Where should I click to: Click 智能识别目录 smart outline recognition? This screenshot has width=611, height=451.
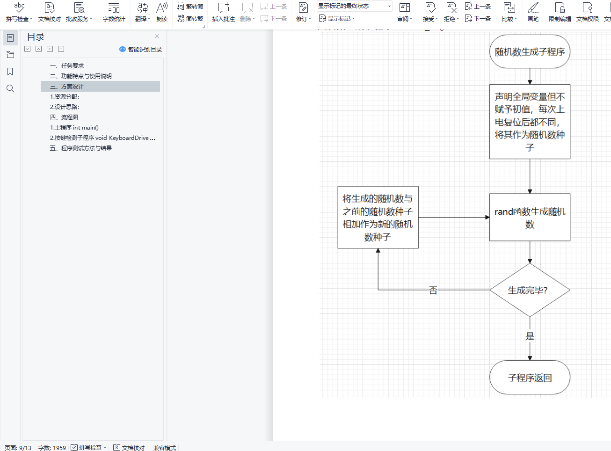141,49
